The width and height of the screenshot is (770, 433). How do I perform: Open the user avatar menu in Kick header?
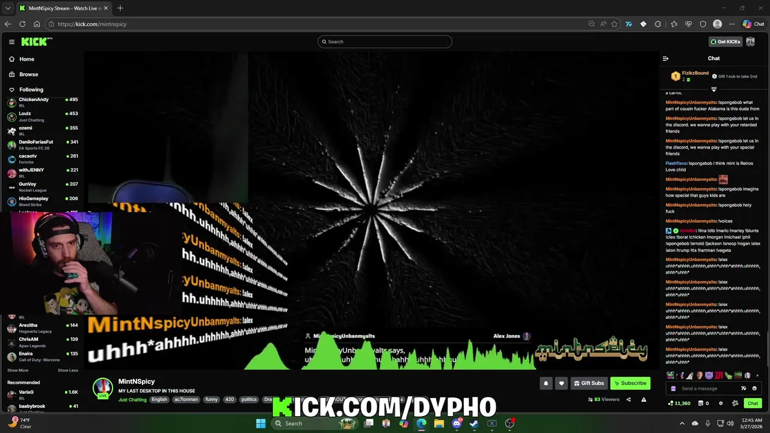(751, 41)
